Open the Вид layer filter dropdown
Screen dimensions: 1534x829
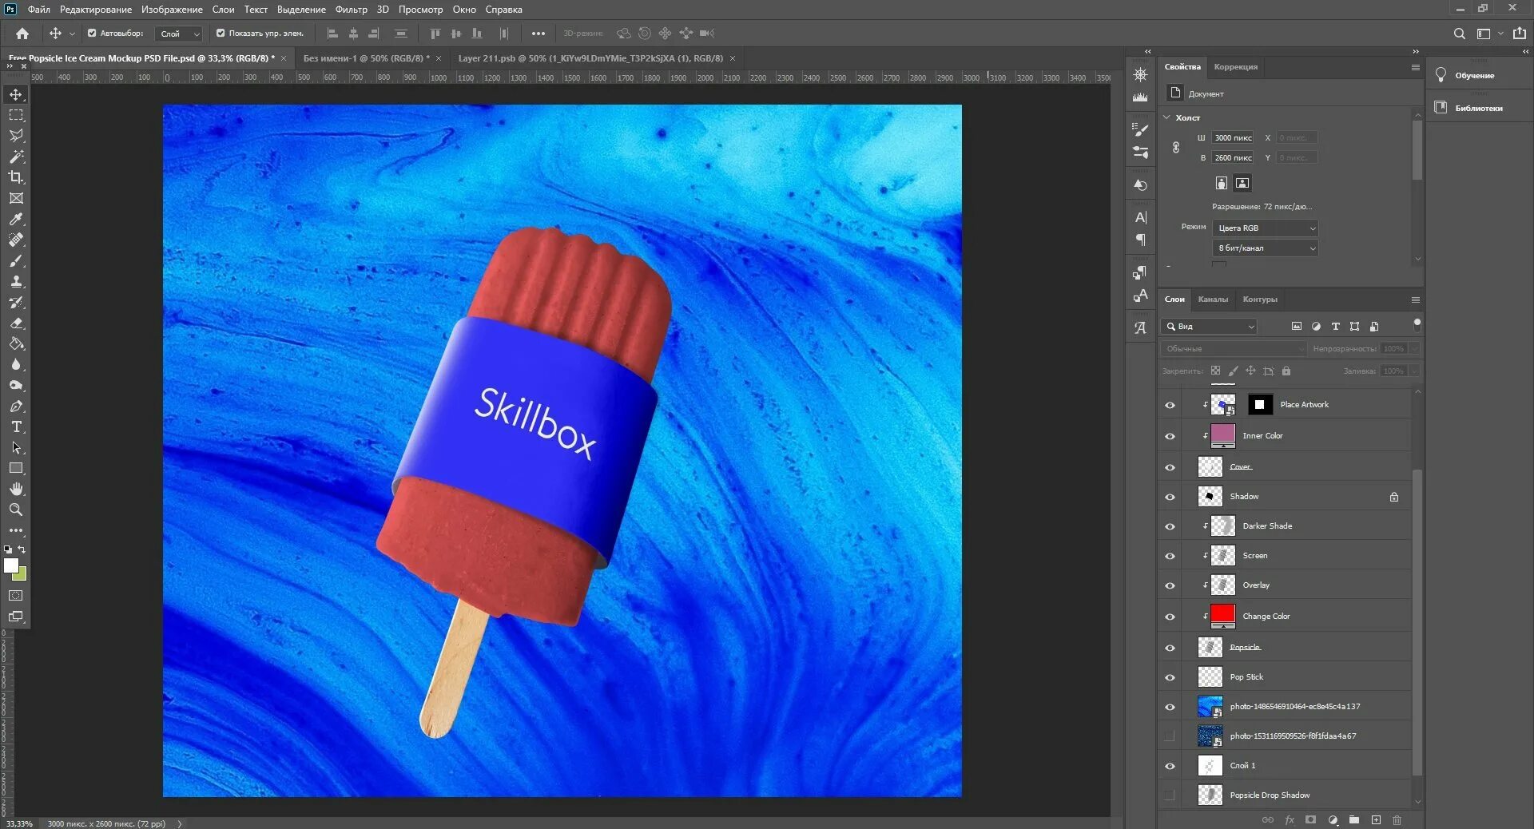(x=1209, y=327)
